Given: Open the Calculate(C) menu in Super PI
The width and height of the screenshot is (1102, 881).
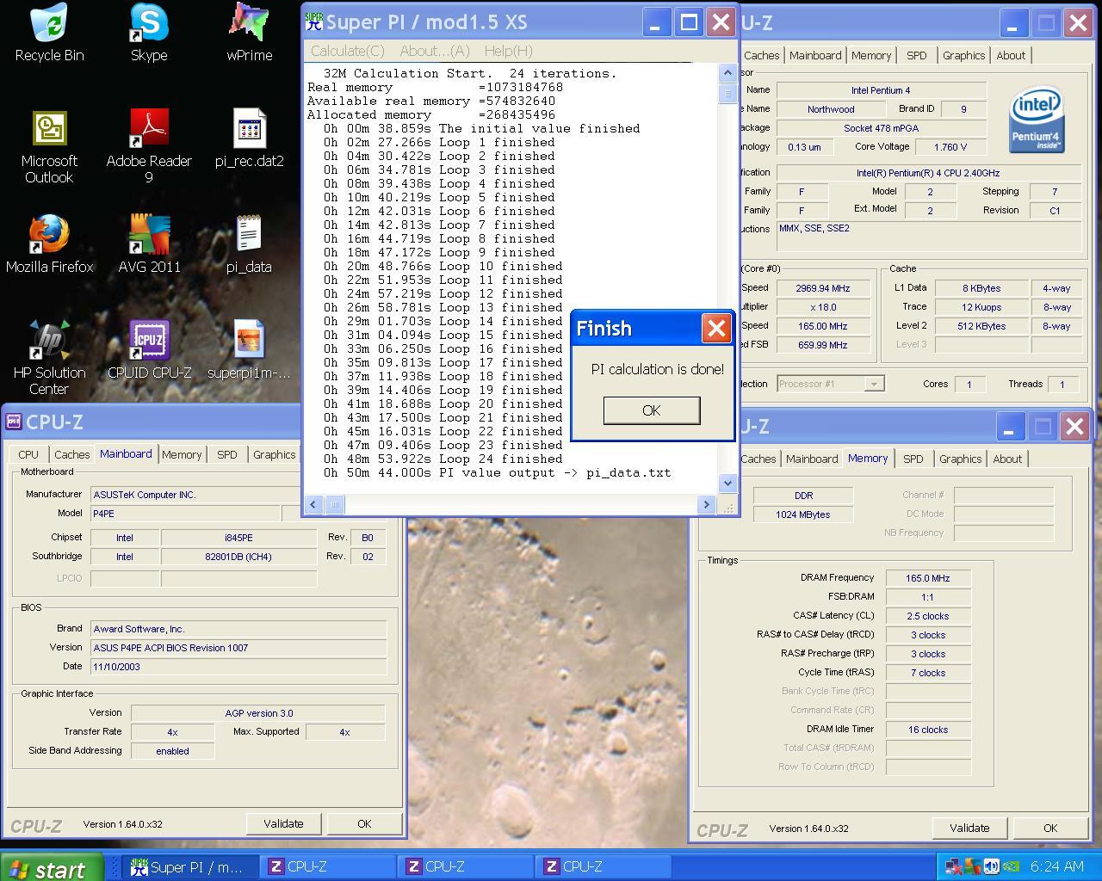Looking at the screenshot, I should [348, 51].
